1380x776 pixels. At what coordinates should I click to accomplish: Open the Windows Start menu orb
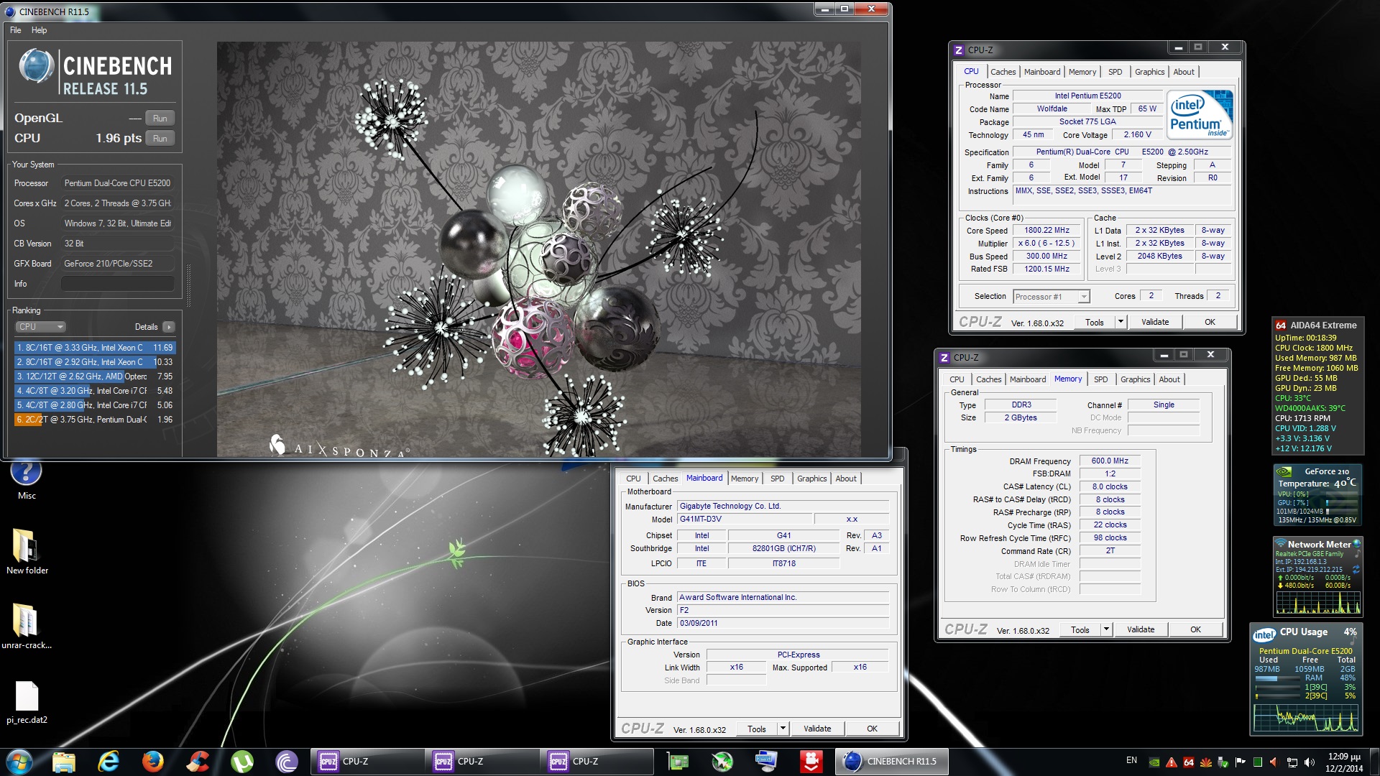click(19, 762)
